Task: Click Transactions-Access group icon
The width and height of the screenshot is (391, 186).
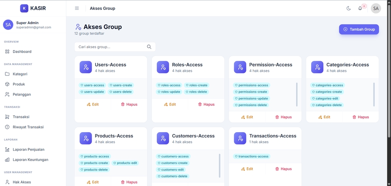Action: click(x=240, y=138)
